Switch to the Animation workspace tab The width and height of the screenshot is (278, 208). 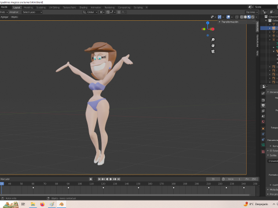[x=96, y=8]
